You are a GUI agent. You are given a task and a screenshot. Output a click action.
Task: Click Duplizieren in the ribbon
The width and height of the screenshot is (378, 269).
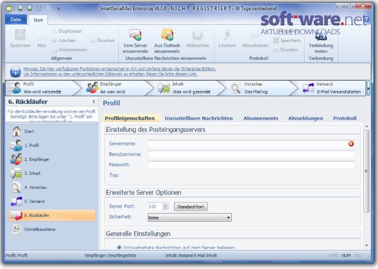[67, 31]
